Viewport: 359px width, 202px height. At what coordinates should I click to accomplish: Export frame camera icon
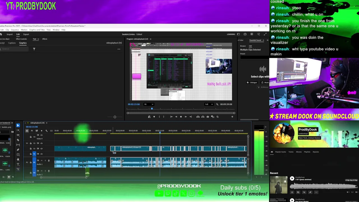click(208, 117)
